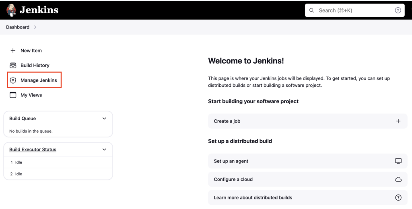Go to Dashboard breadcrumb
This screenshot has width=412, height=209.
[18, 27]
